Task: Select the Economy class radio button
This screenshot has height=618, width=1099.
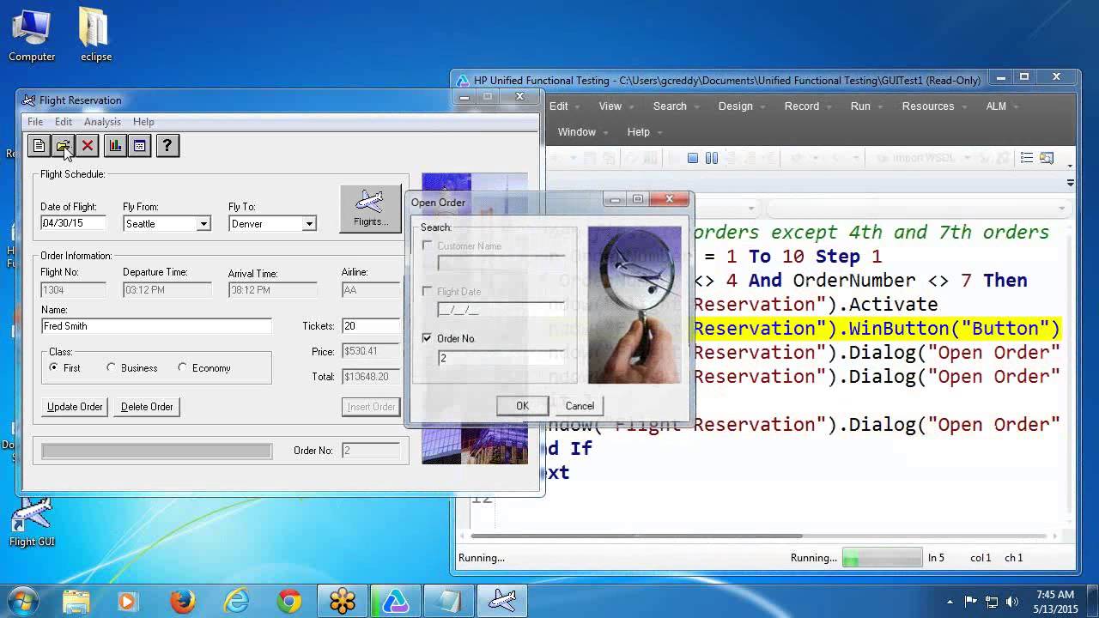Action: click(x=182, y=367)
